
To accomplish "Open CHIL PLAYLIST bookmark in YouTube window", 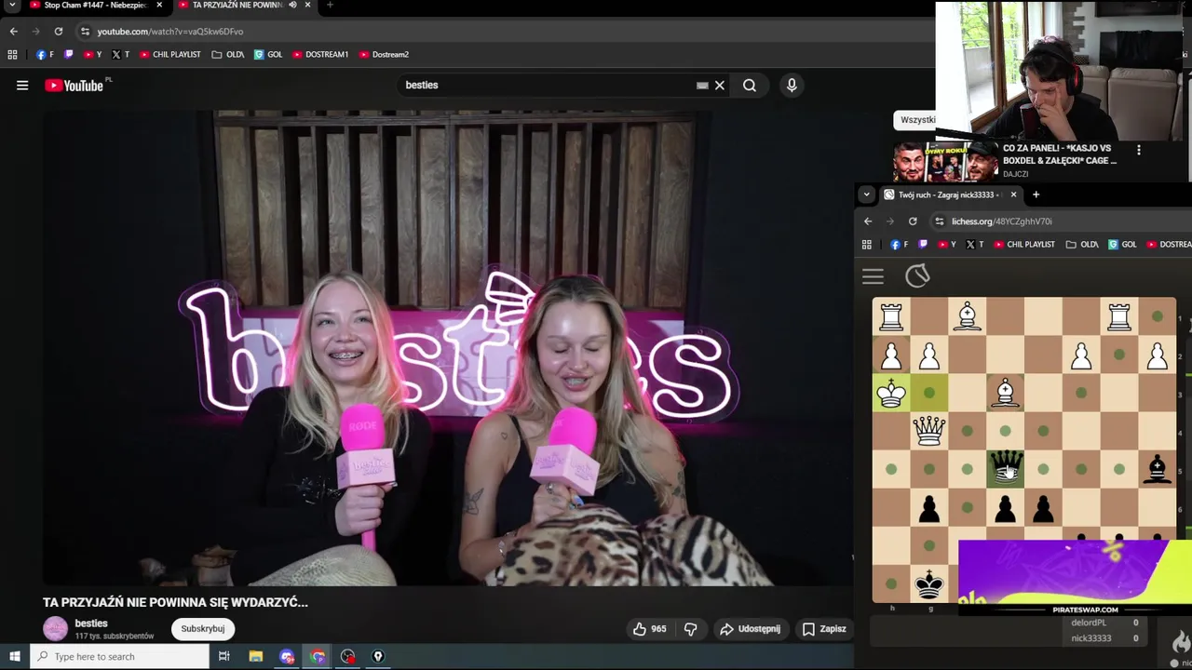I will 169,55.
